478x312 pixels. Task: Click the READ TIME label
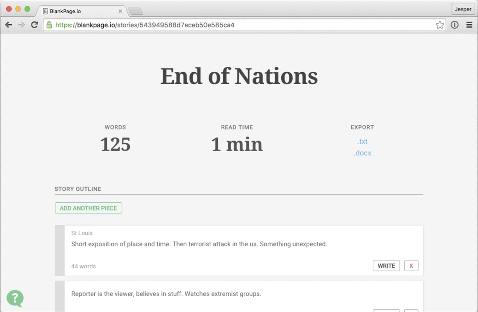[237, 127]
